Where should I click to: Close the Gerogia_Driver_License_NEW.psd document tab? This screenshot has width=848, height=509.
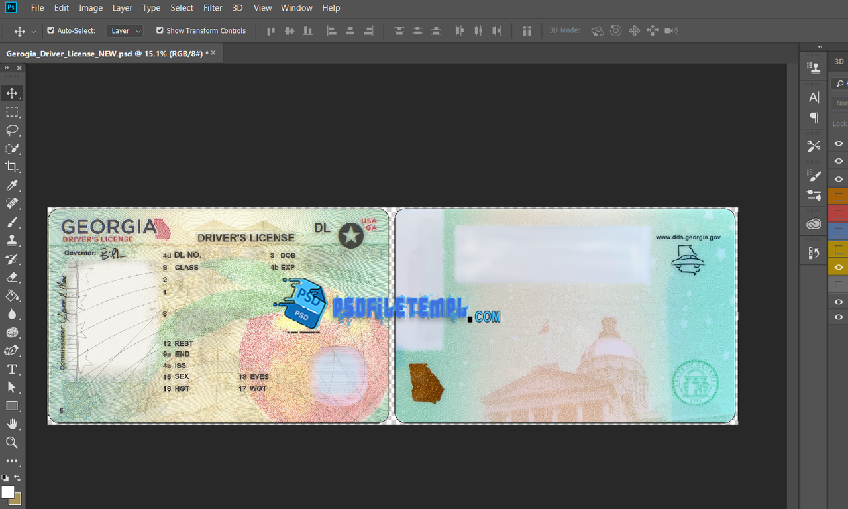[x=213, y=53]
